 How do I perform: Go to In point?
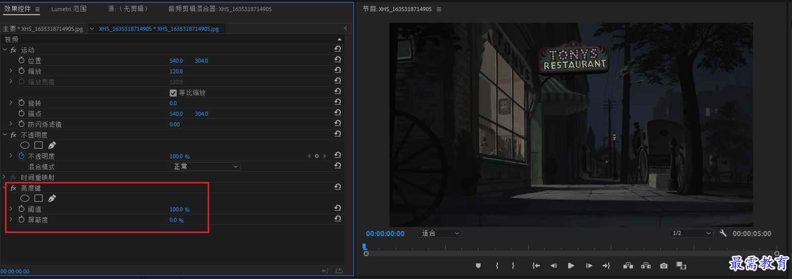536,265
